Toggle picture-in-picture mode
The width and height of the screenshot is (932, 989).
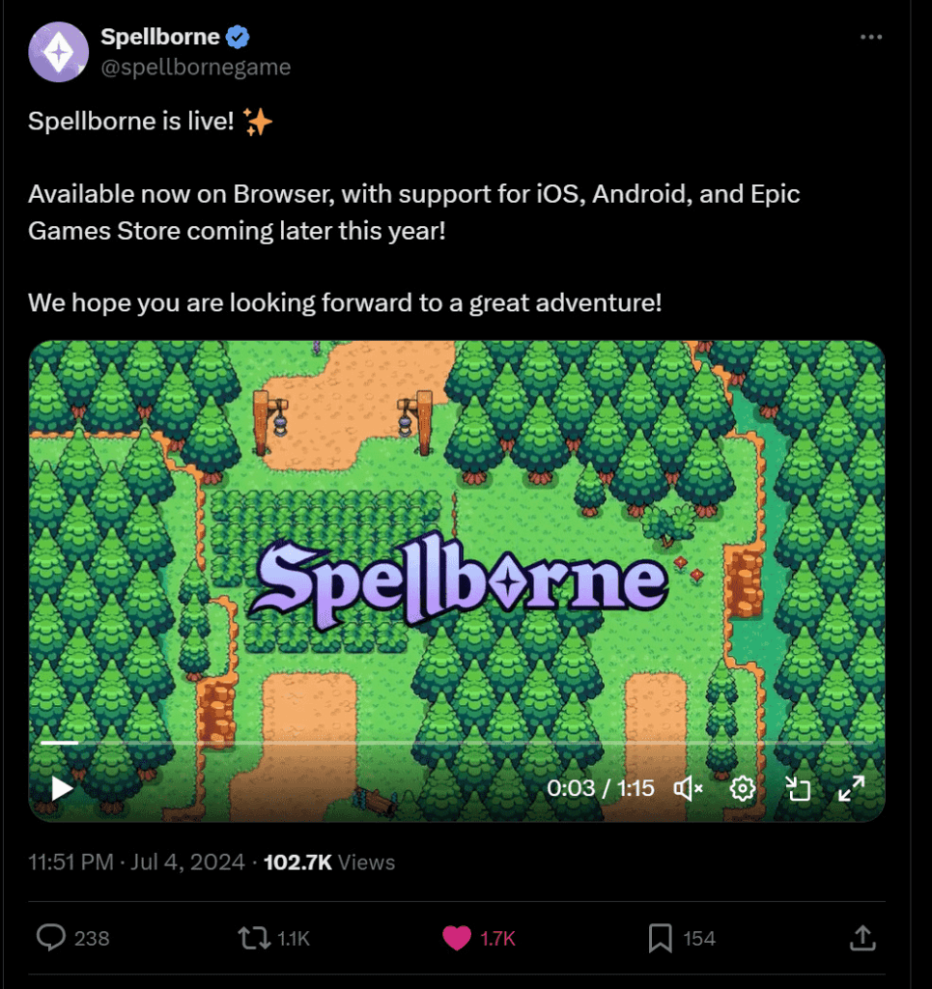798,788
